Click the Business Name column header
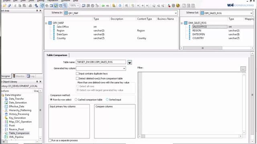Viewport: 257px width, 144px height. click(x=165, y=19)
